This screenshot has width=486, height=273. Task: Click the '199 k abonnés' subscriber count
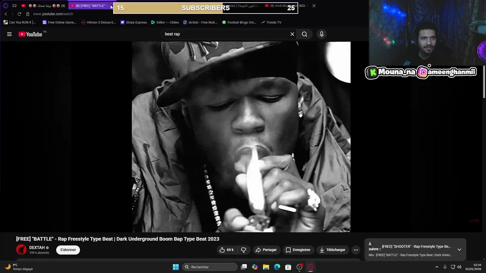[x=39, y=253]
